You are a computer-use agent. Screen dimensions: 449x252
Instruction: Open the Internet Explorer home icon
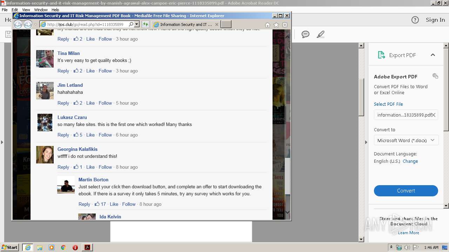point(268,25)
